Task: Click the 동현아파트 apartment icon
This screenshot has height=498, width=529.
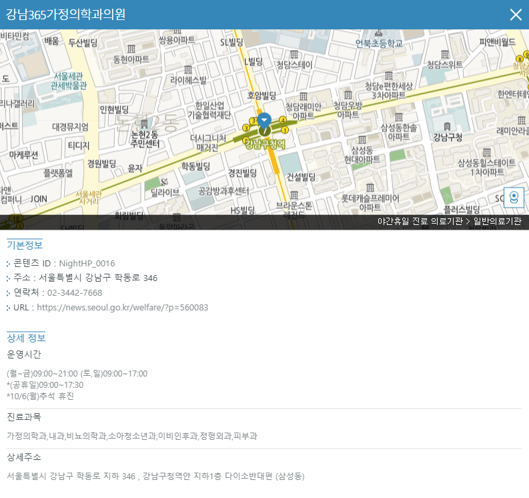Action: coord(131,49)
